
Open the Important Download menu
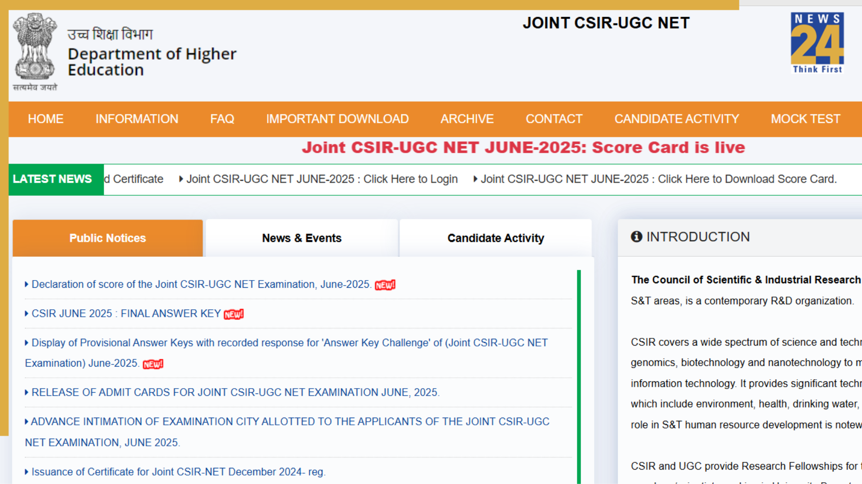point(337,119)
